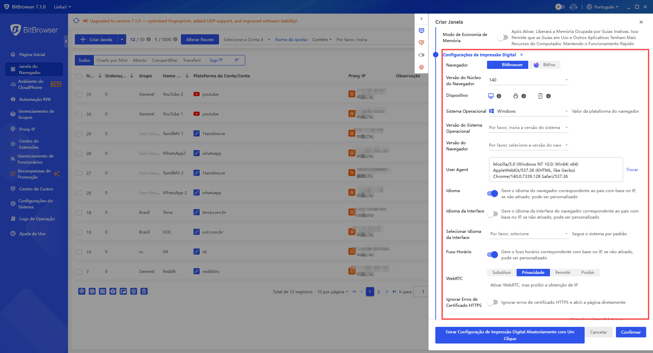This screenshot has height=353, width=653.
Task: Switch to the Criado por Mim tab
Action: [112, 60]
